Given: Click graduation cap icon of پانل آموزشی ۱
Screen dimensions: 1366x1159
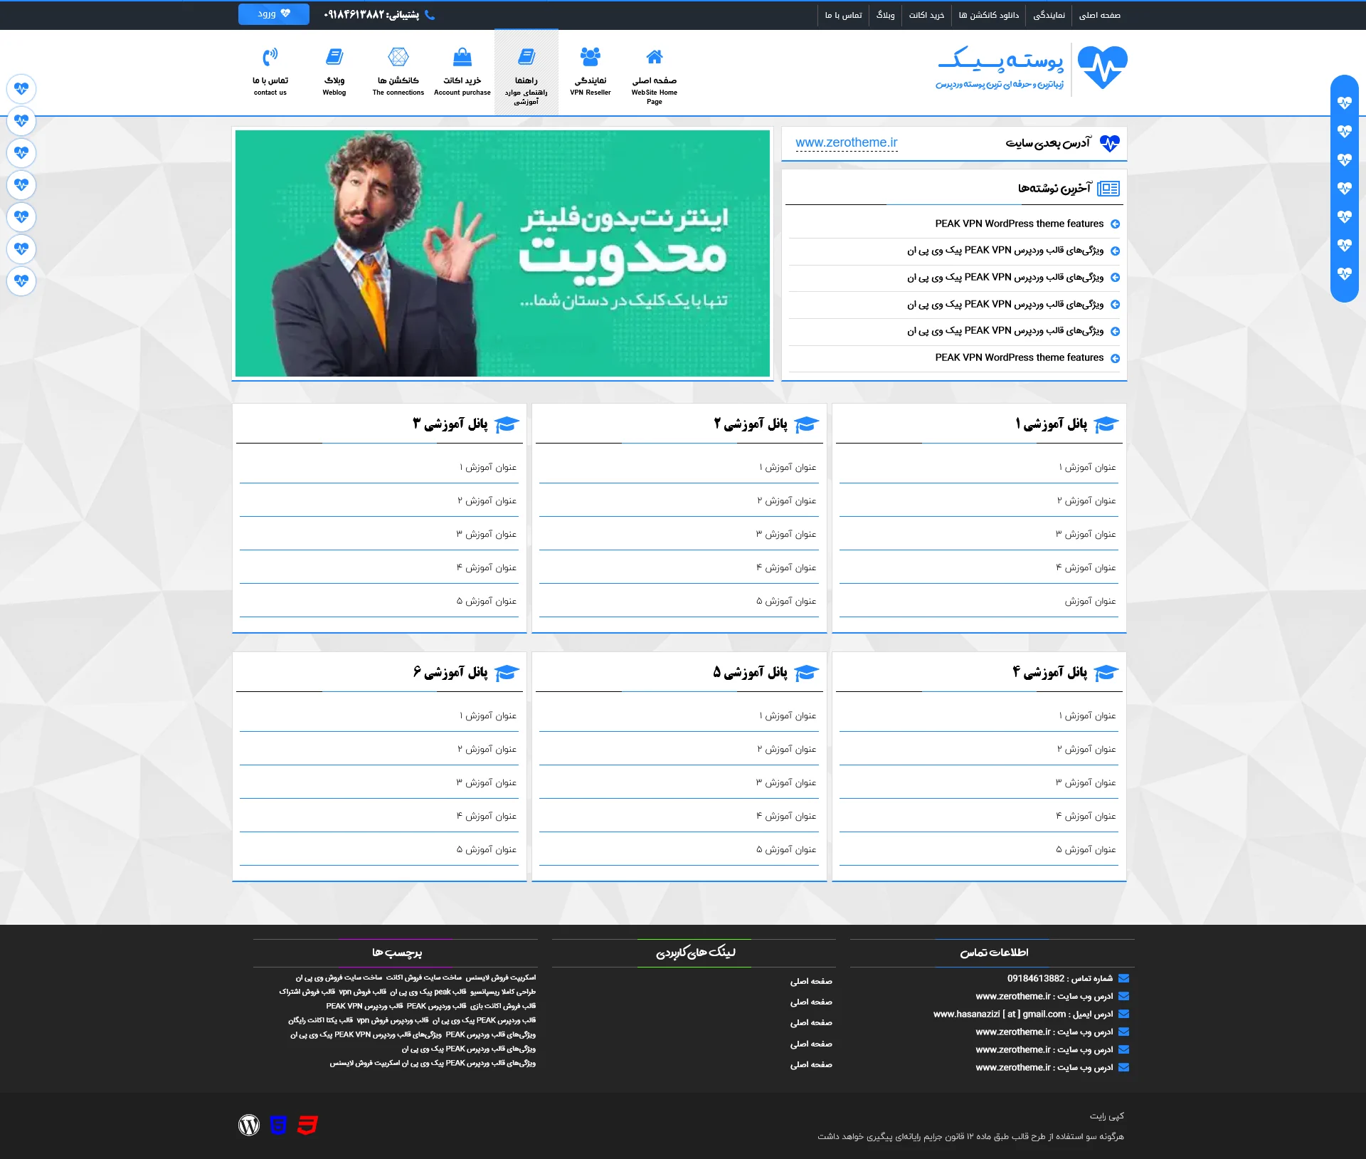Looking at the screenshot, I should (1106, 424).
